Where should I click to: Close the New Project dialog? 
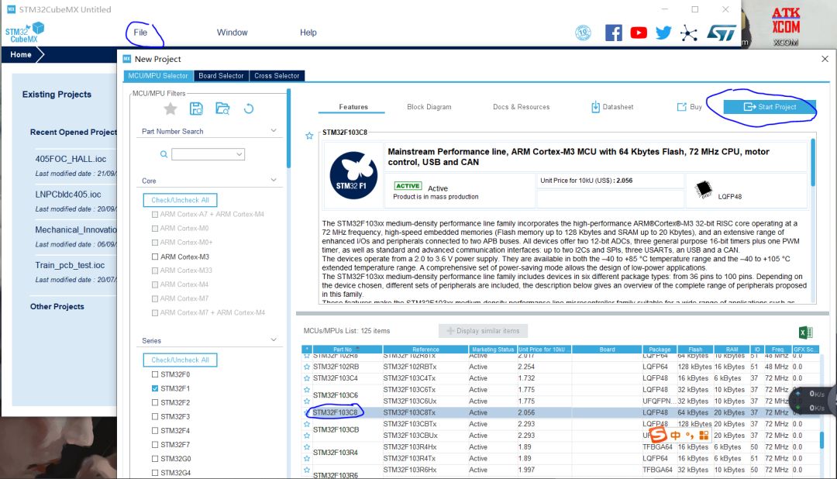pos(825,59)
